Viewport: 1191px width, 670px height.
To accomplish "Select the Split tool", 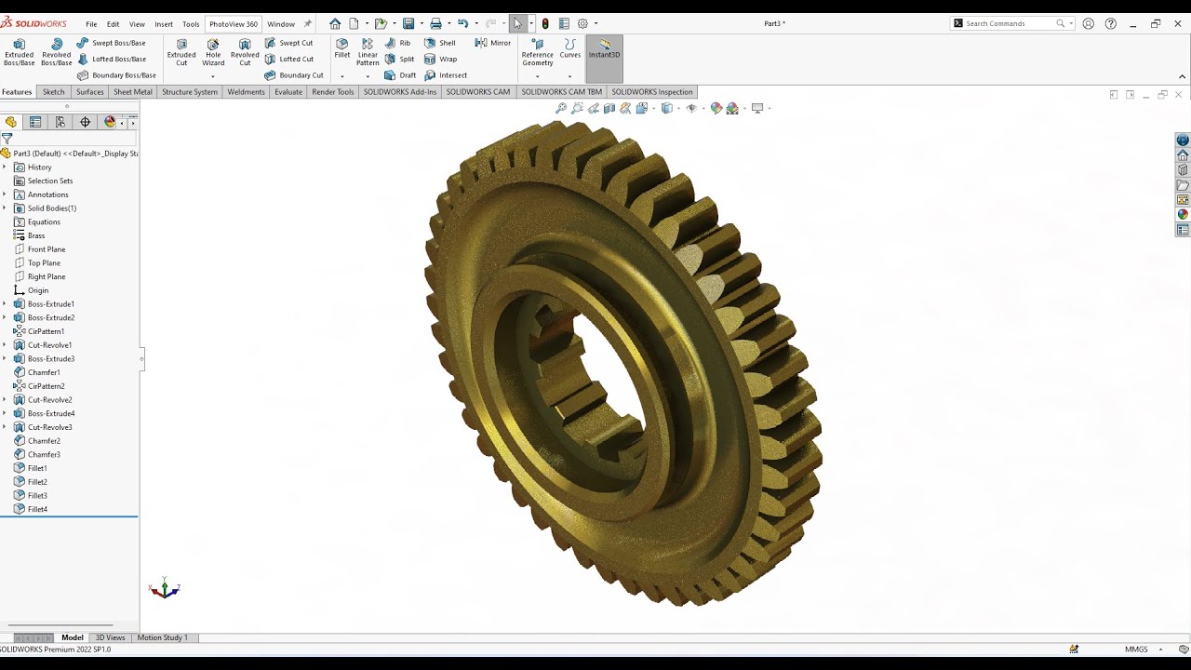I will click(399, 59).
